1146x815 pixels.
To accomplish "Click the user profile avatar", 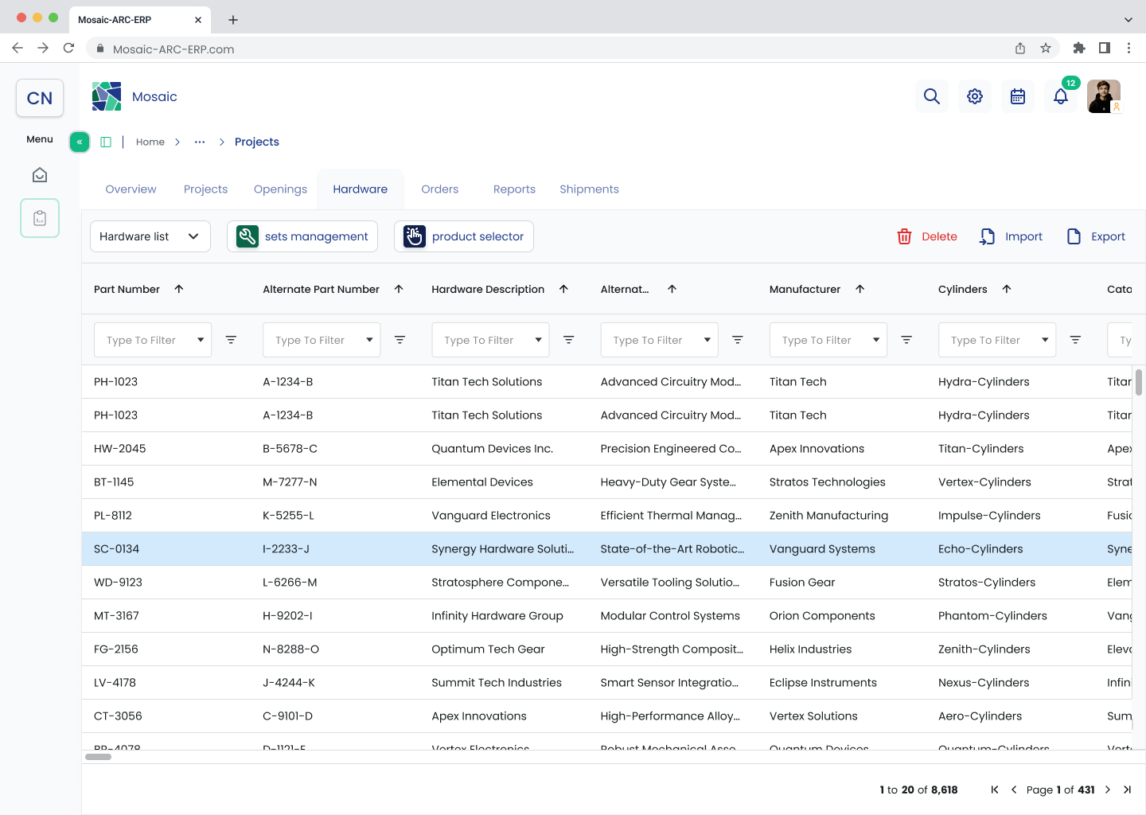I will (1104, 96).
